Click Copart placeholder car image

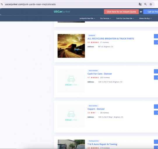click(71, 116)
